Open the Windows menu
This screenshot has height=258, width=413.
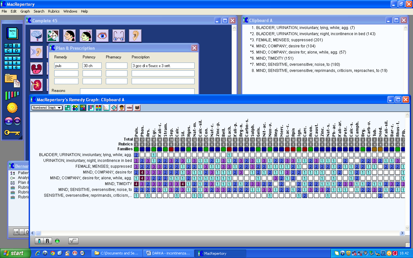click(70, 11)
